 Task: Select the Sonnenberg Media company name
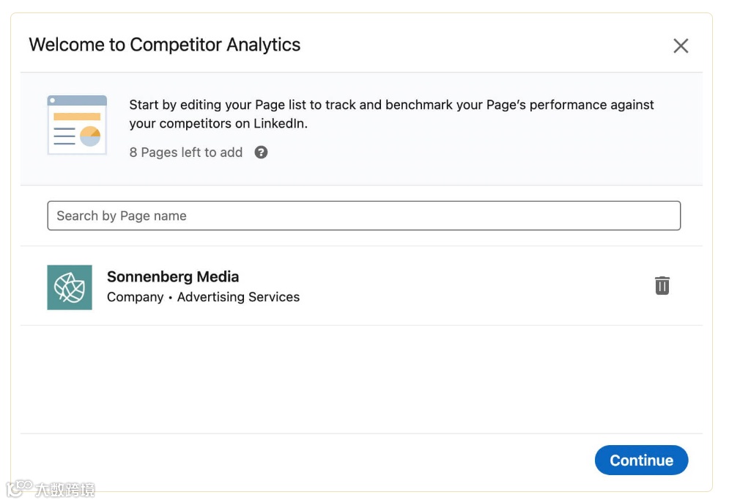173,276
